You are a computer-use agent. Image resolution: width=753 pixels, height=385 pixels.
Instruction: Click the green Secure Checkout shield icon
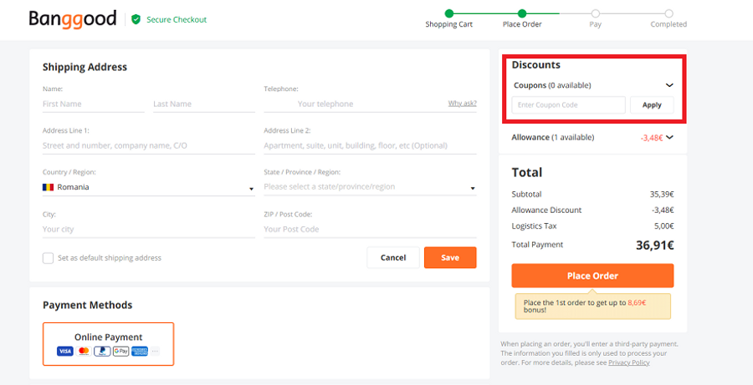136,19
